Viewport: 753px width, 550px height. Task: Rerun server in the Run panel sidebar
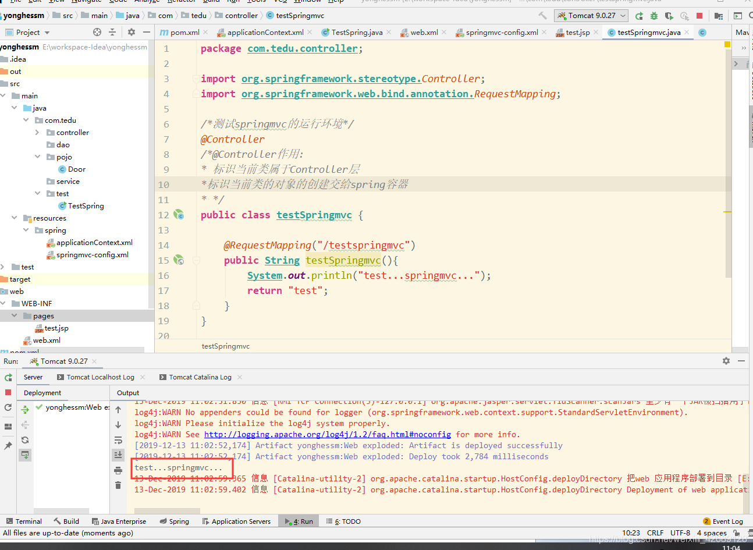(x=8, y=378)
